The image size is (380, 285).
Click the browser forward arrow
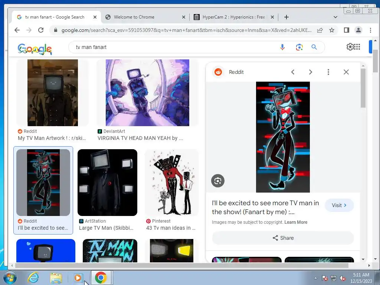point(29,30)
